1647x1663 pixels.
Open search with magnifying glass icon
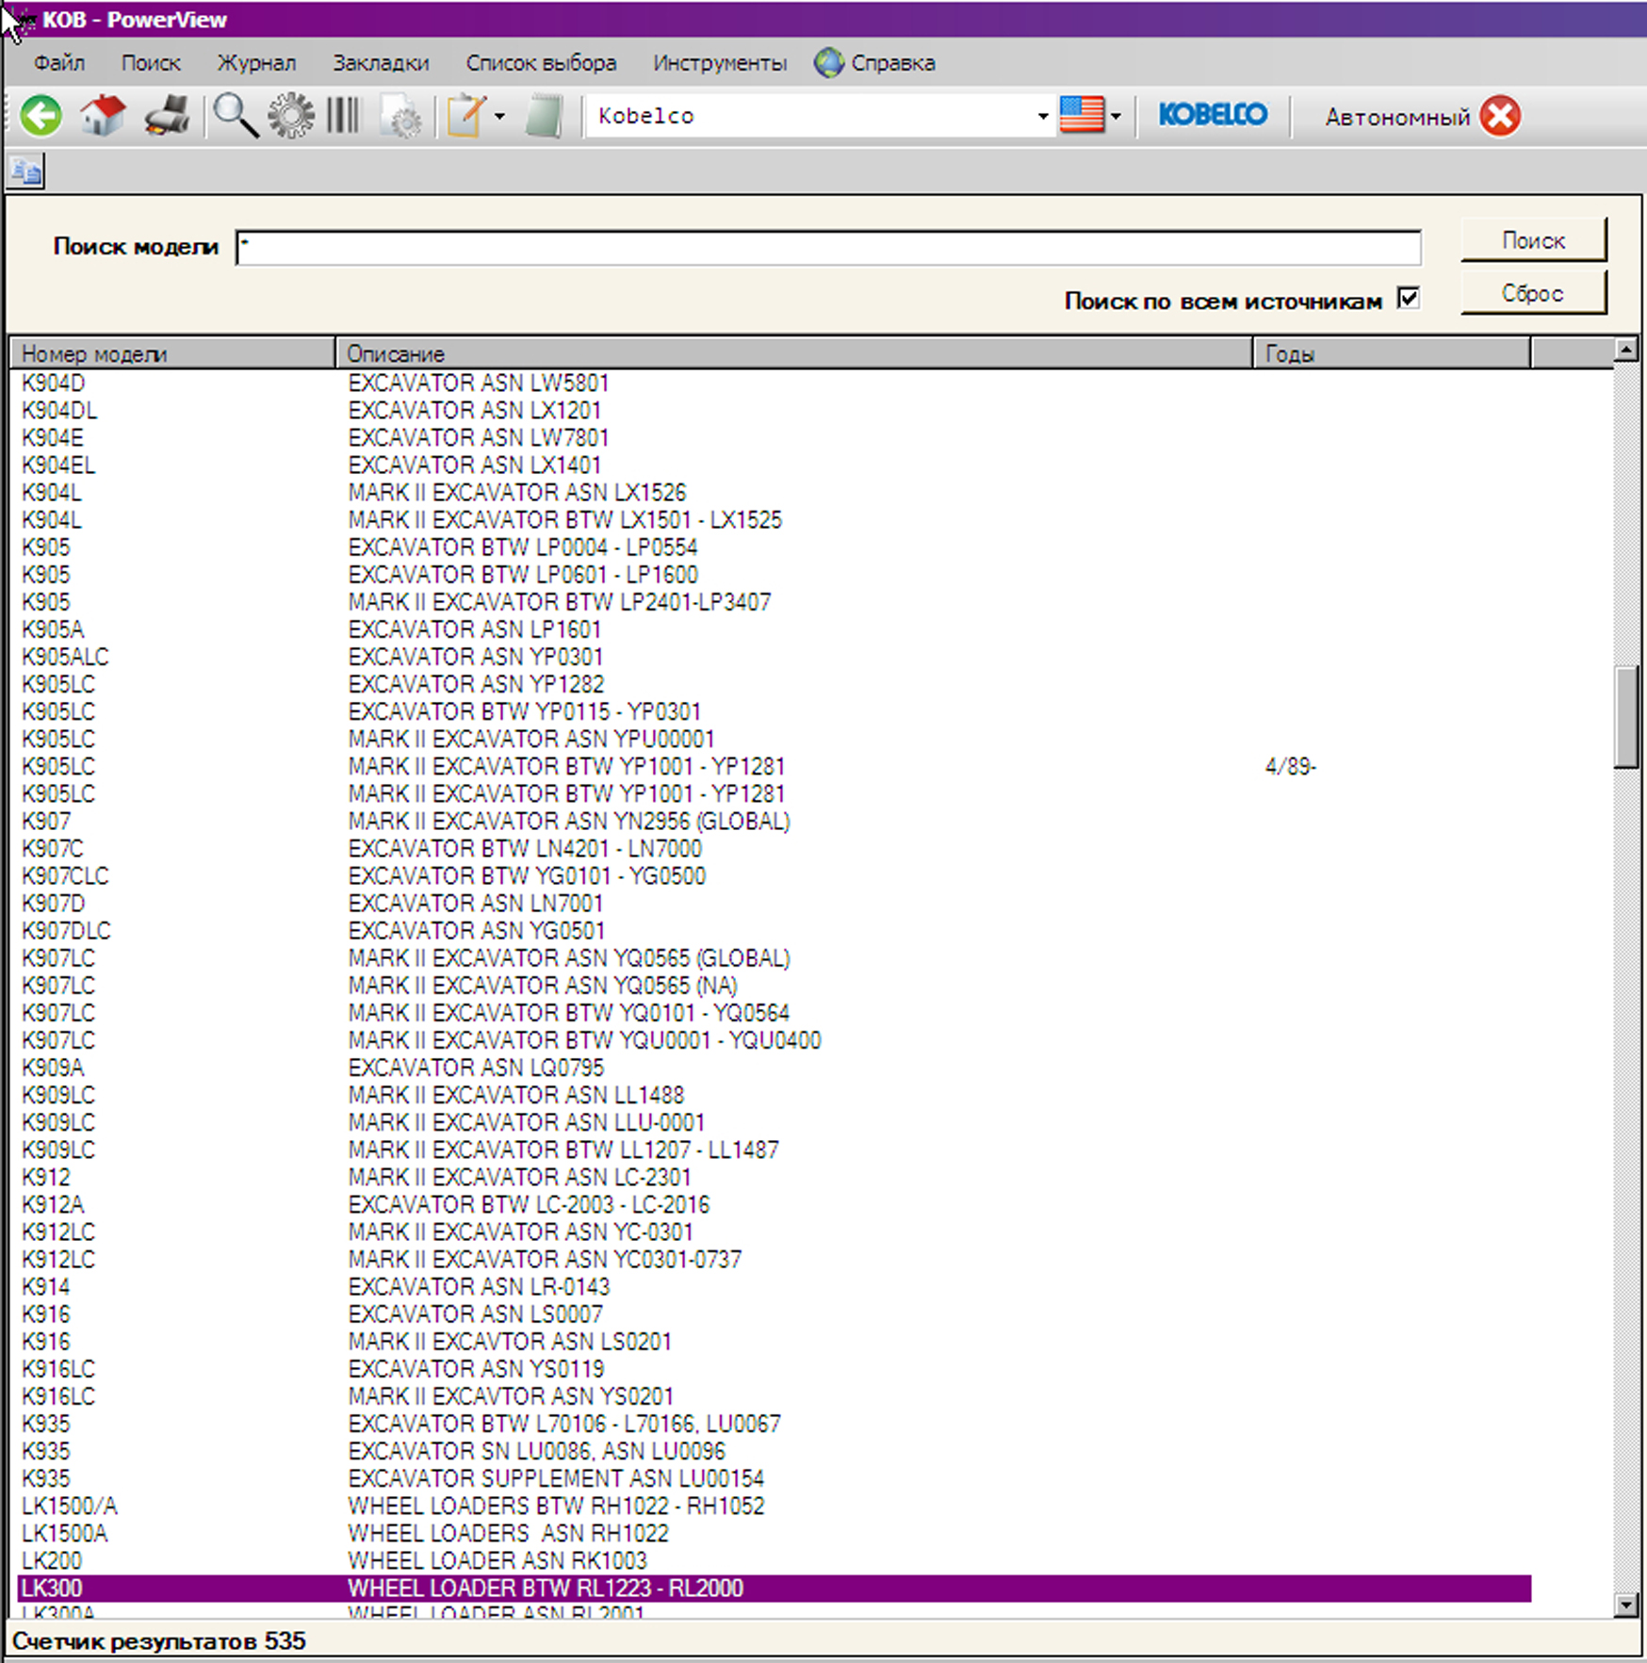coord(235,116)
